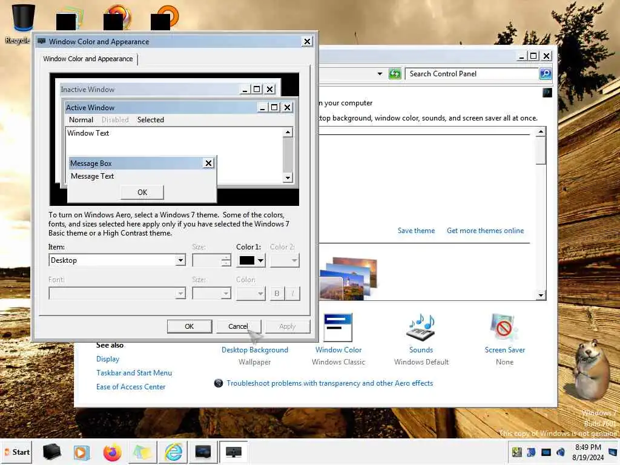The image size is (620, 465).
Task: Click themes list scroll up arrow
Action: point(541,131)
